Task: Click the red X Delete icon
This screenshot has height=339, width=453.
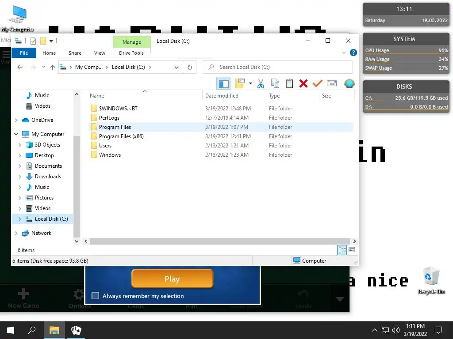Action: click(x=303, y=83)
